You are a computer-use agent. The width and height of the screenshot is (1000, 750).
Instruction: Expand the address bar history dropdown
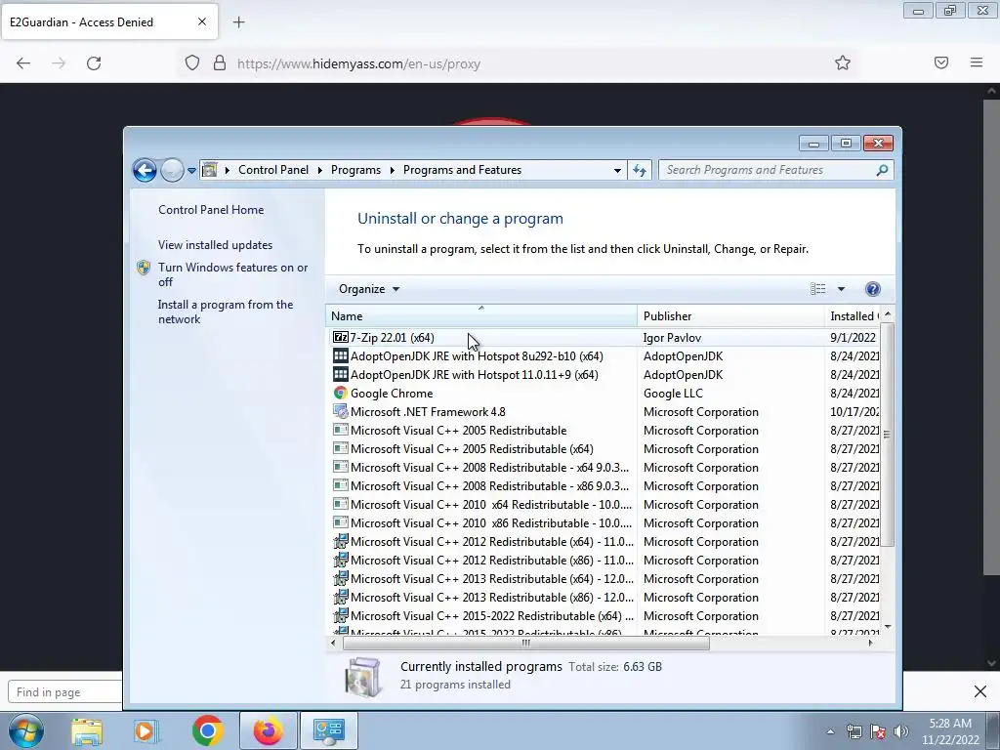point(617,170)
